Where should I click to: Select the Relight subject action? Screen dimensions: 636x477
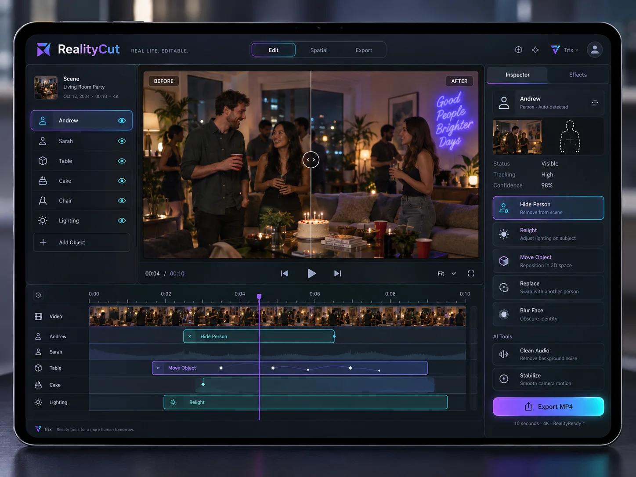[x=548, y=234]
